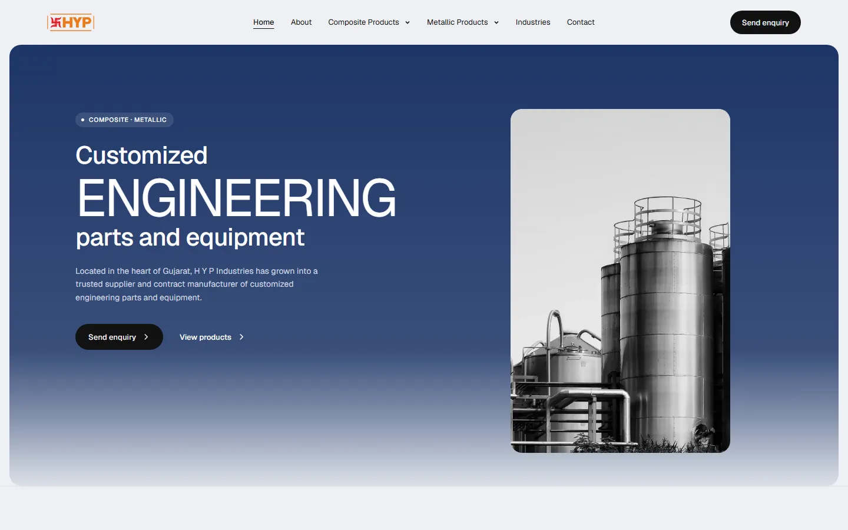Open the Industries page
848x530 pixels.
tap(533, 22)
